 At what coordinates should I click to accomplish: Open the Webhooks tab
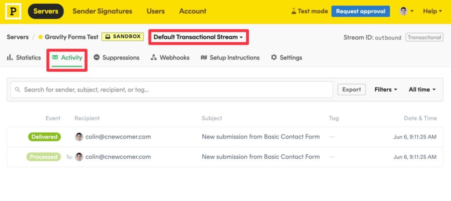click(x=170, y=58)
